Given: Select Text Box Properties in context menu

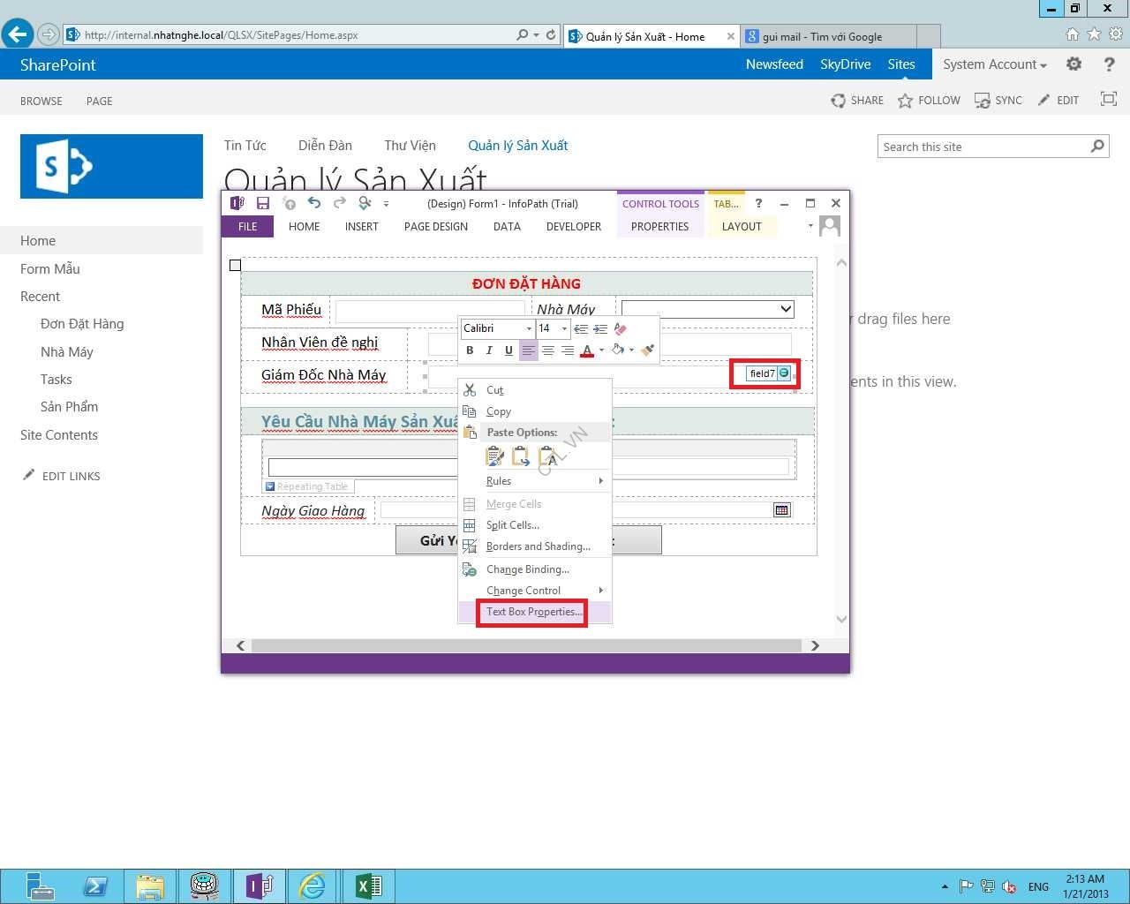Looking at the screenshot, I should pos(533,612).
